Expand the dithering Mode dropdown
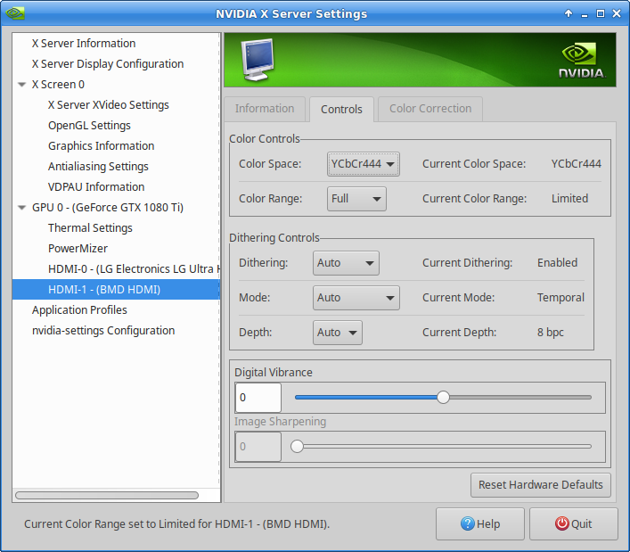Viewport: 630px width, 552px height. (356, 298)
